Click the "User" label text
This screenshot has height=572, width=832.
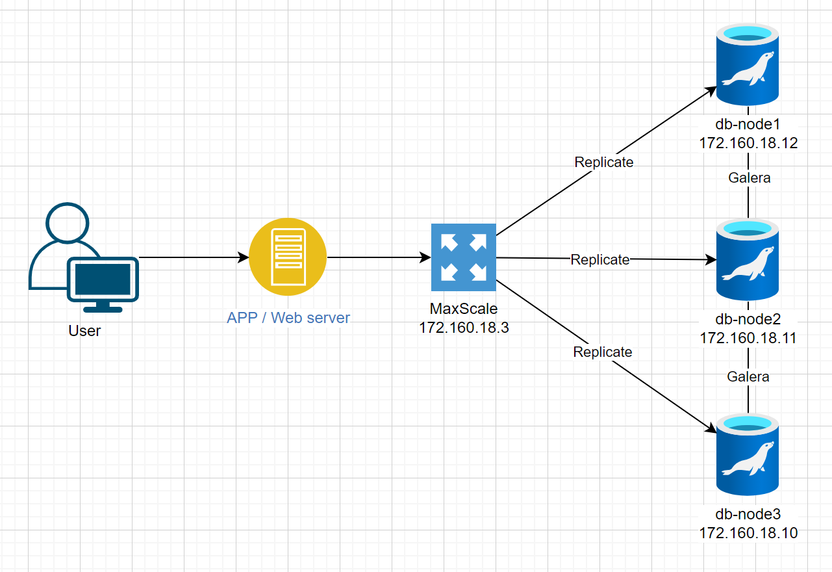(x=84, y=331)
